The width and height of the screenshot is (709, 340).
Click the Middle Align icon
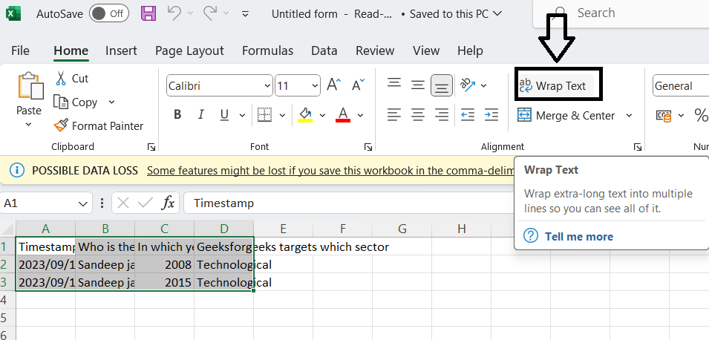418,85
